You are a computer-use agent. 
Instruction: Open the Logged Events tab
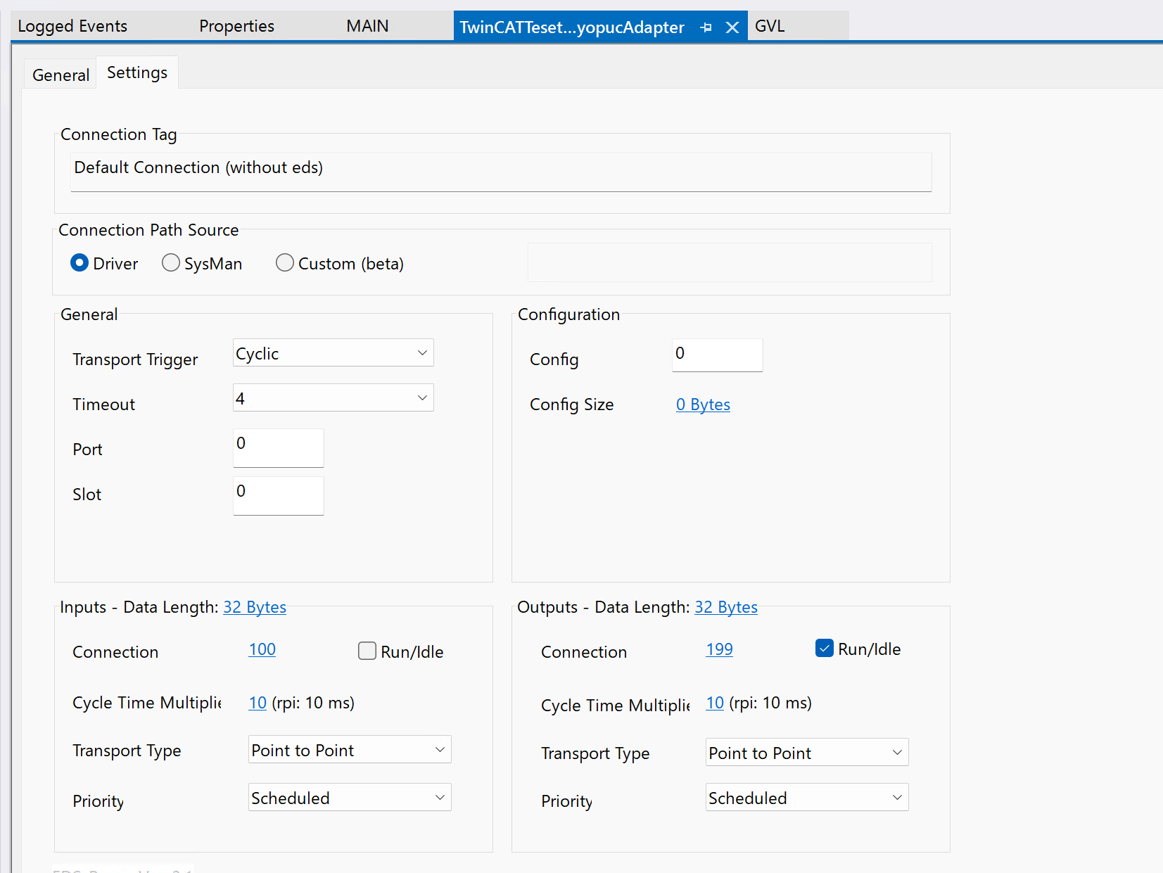coord(72,26)
